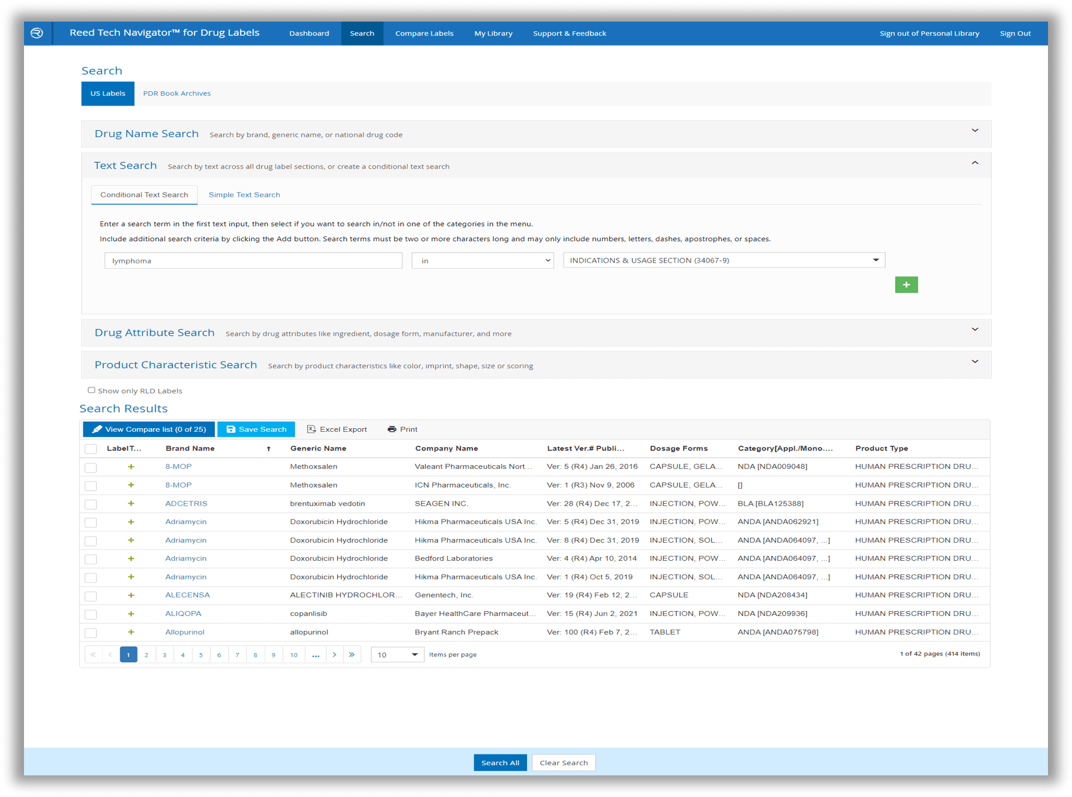
Task: Go to first results page arrow
Action: click(x=93, y=654)
